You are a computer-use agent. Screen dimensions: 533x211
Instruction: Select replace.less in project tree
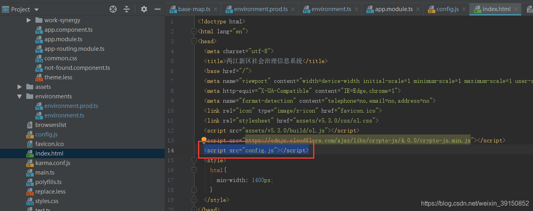50,192
